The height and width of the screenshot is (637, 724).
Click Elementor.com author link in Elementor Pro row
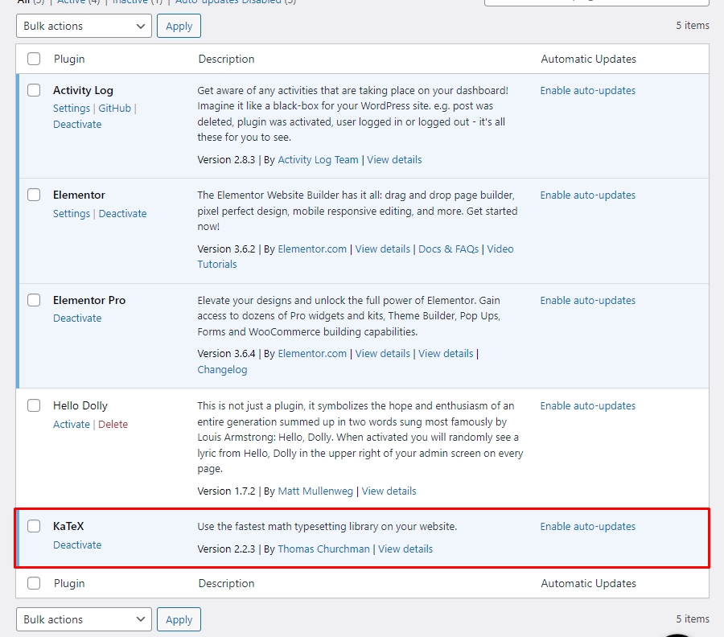coord(312,354)
